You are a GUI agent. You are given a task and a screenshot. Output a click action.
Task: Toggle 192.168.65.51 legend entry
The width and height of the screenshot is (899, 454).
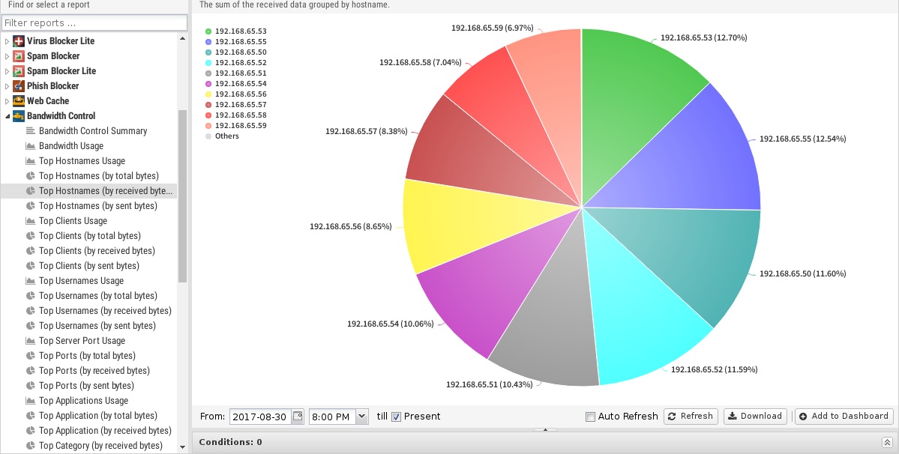coord(235,73)
